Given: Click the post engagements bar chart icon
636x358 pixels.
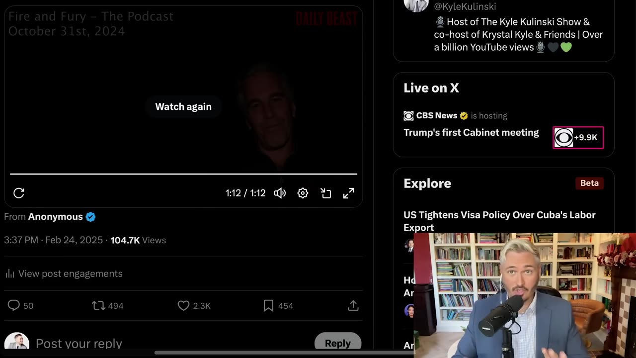Looking at the screenshot, I should click(9, 273).
